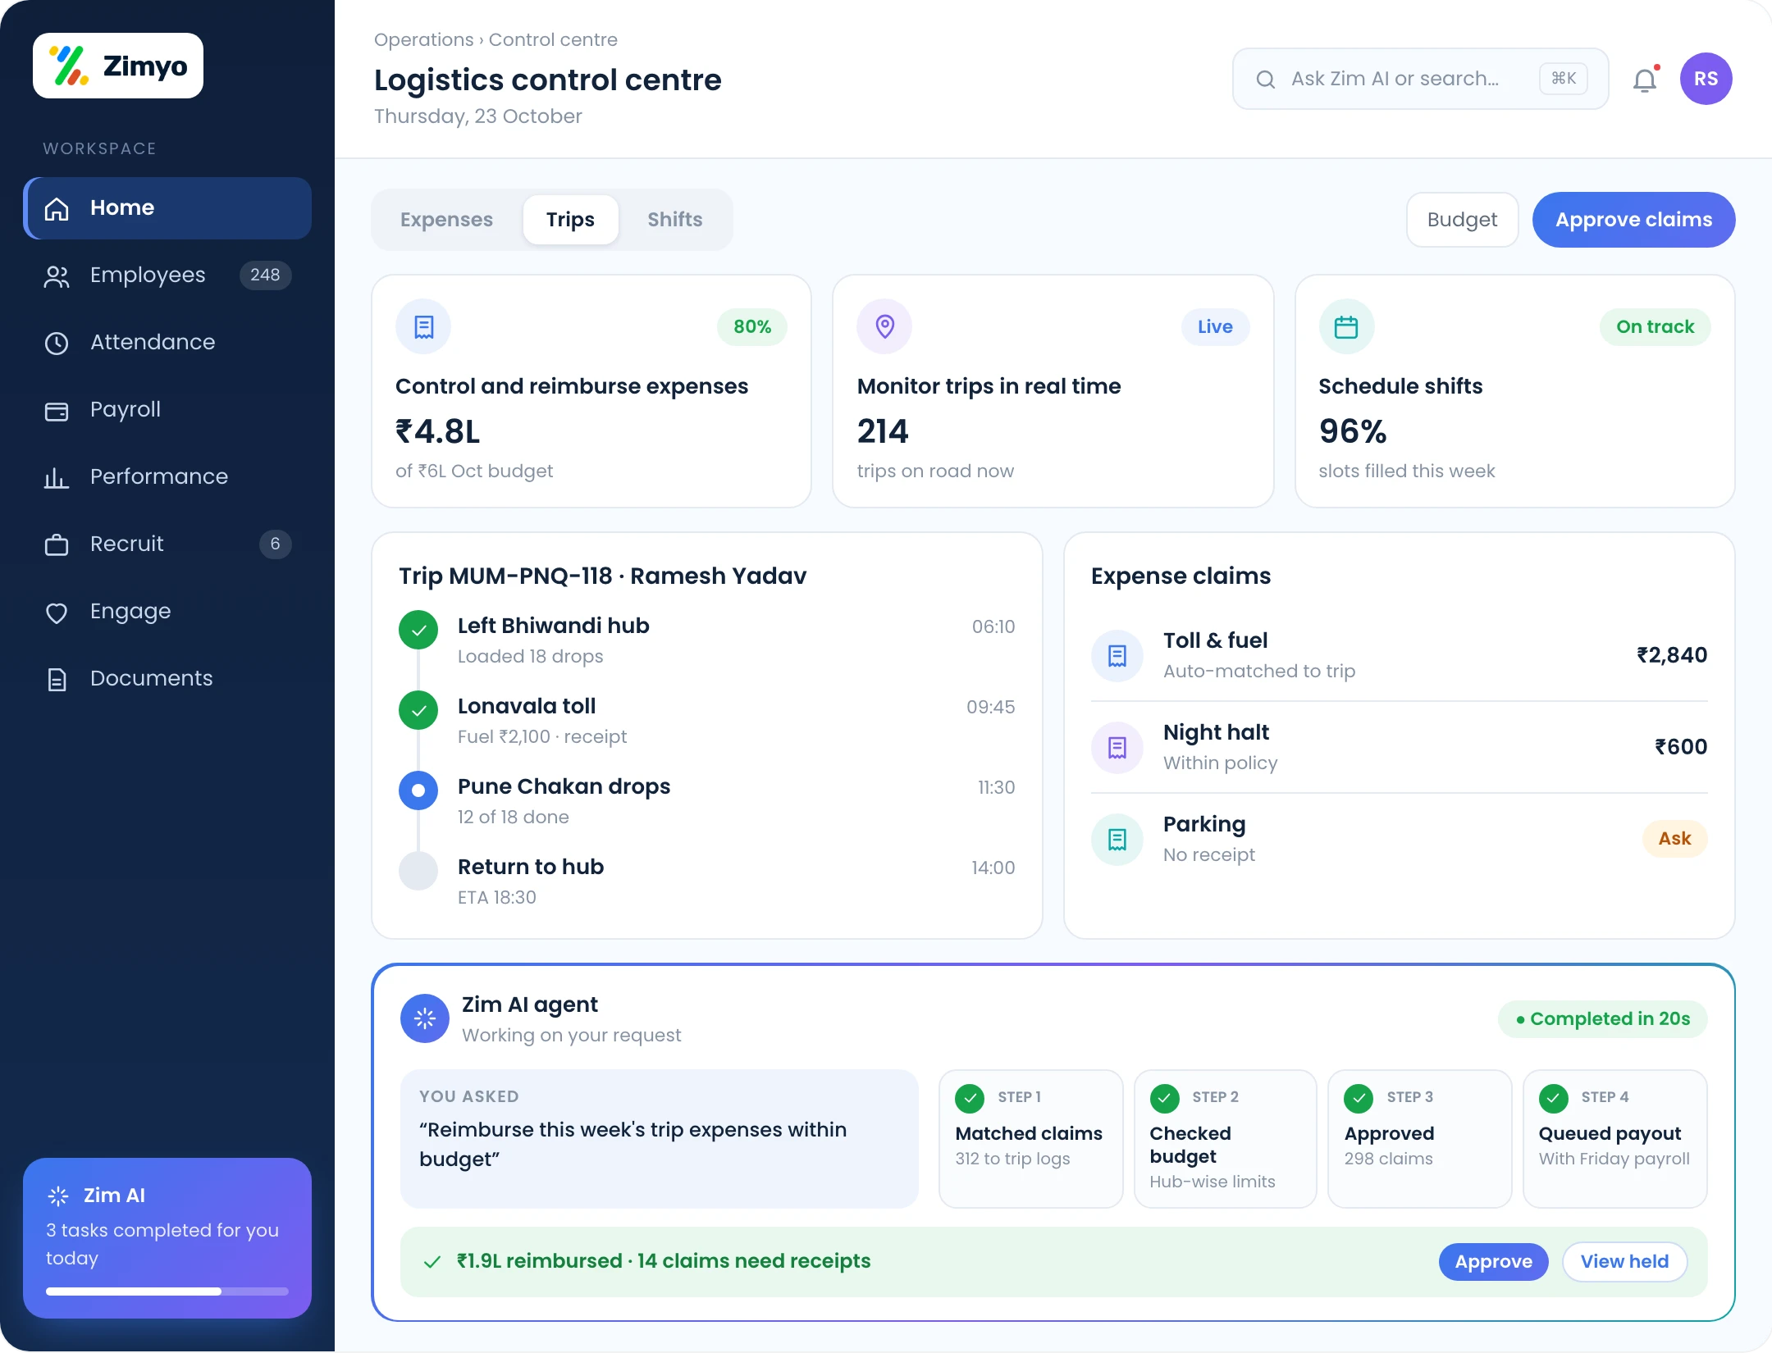The image size is (1772, 1353).
Task: Select the Trips tab
Action: (570, 220)
